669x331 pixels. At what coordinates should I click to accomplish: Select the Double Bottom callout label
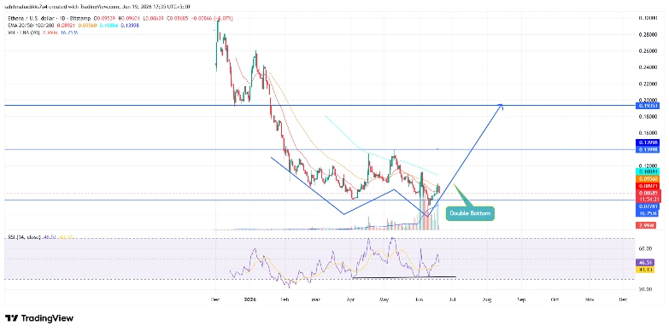[x=470, y=213]
